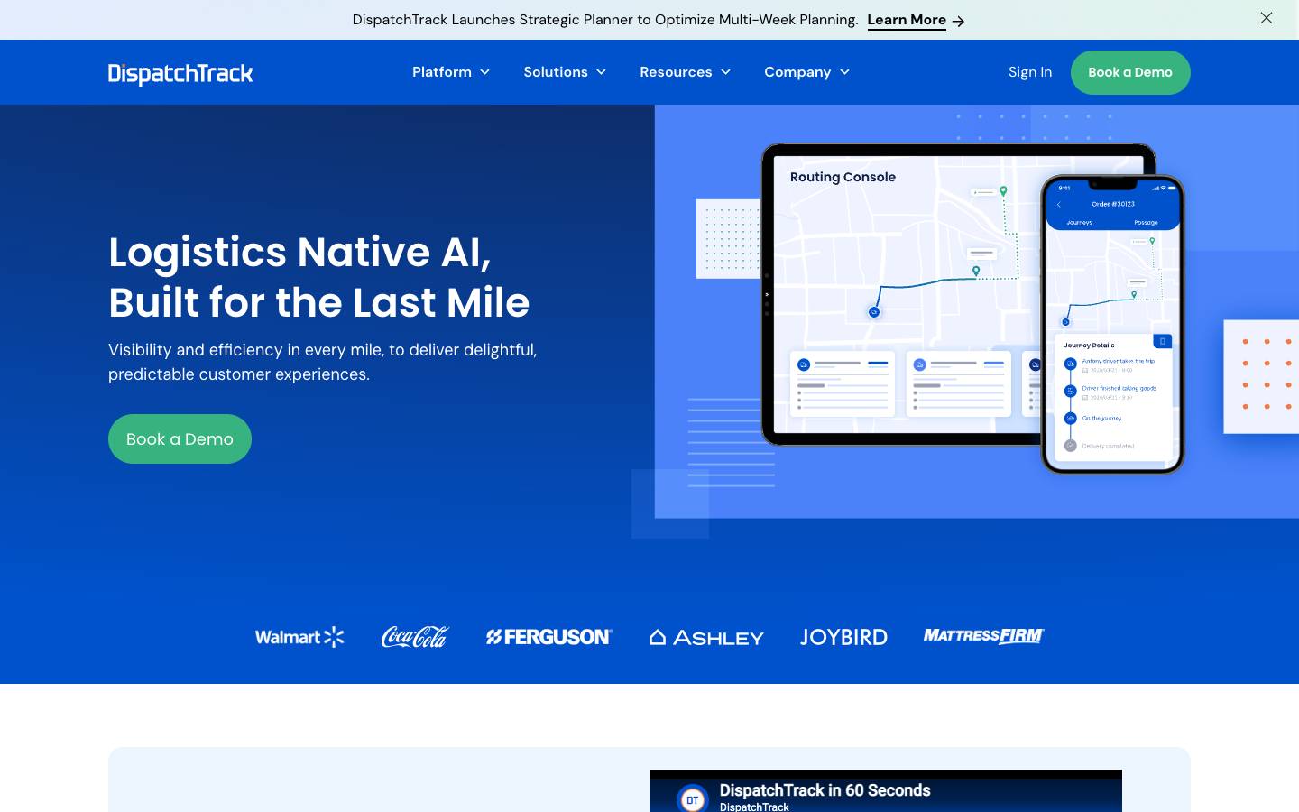
Task: Click the 'Visibility and efficiency' subheading text
Action: point(323,362)
